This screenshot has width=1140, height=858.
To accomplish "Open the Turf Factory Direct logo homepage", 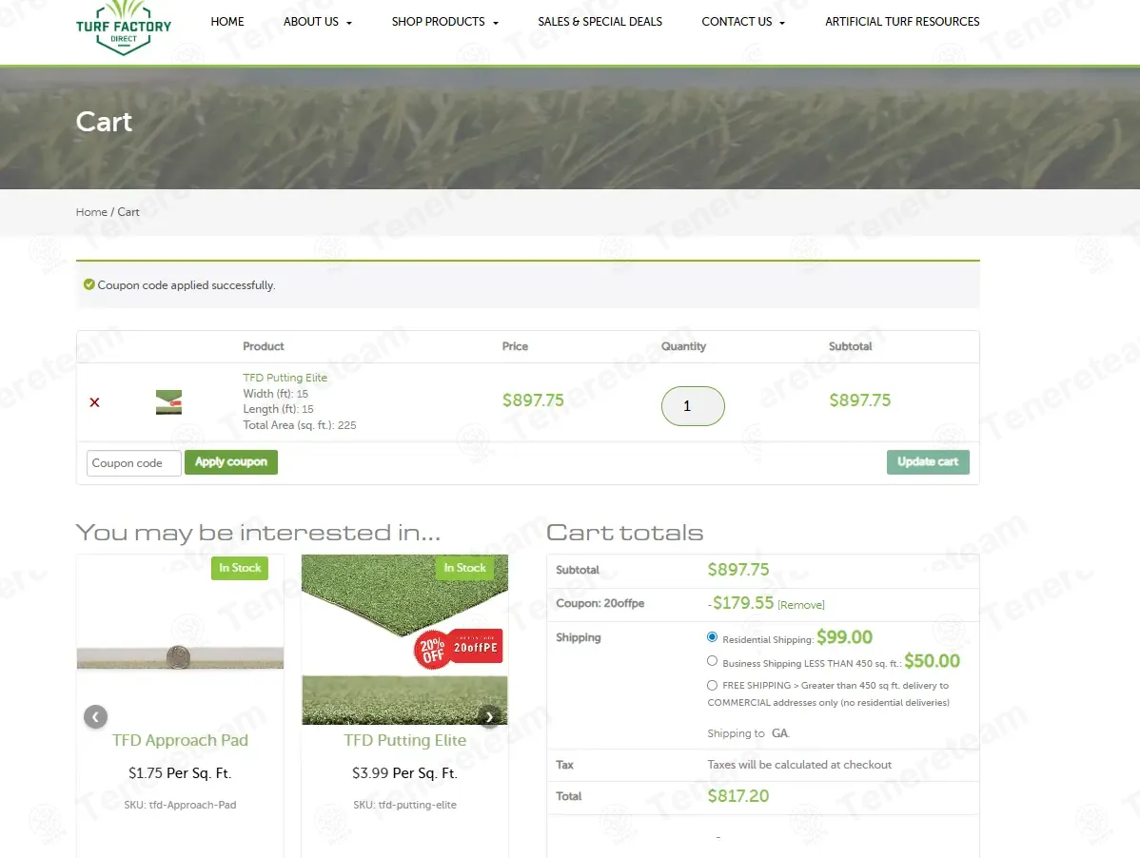I will [124, 27].
